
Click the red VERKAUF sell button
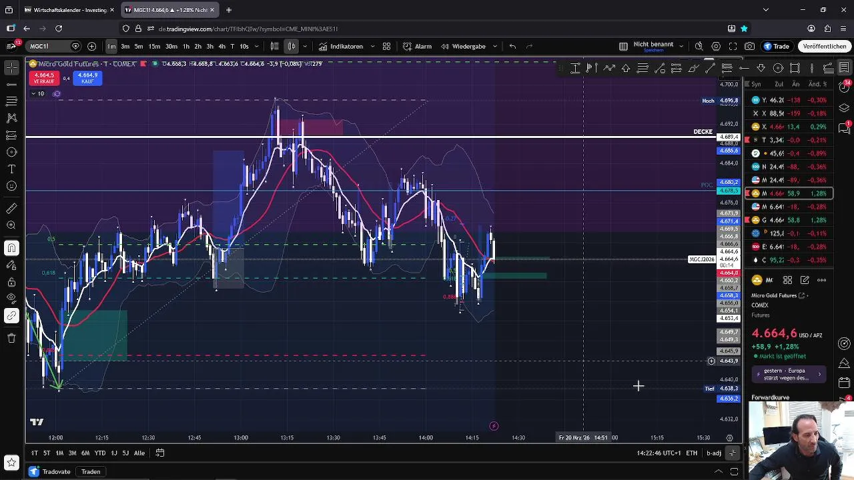(x=44, y=78)
